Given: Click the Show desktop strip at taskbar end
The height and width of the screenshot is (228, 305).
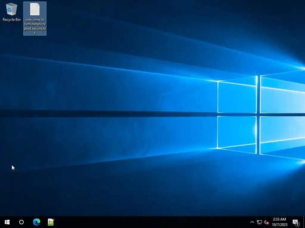Looking at the screenshot, I should point(304,222).
